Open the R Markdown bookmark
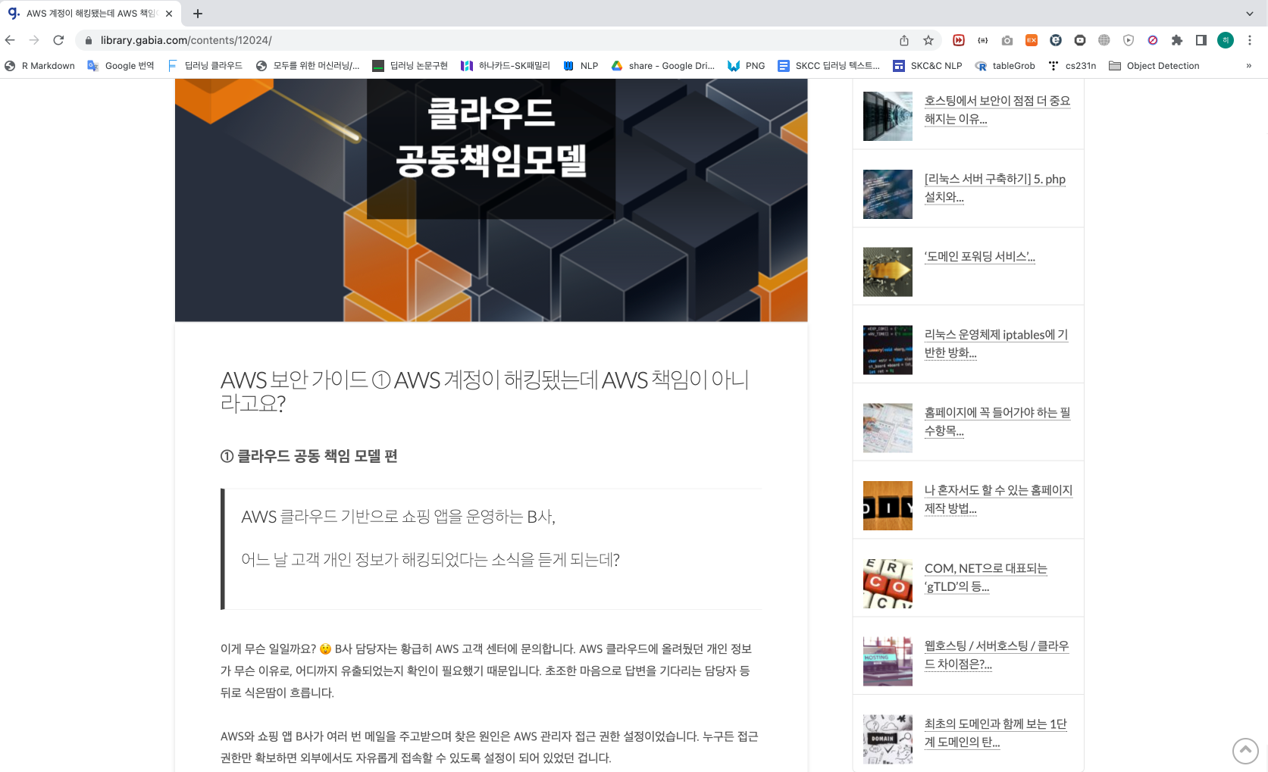Viewport: 1268px width, 772px height. 40,66
